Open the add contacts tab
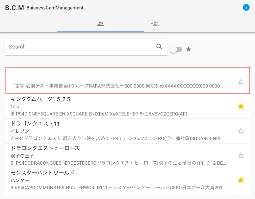 (x=154, y=24)
